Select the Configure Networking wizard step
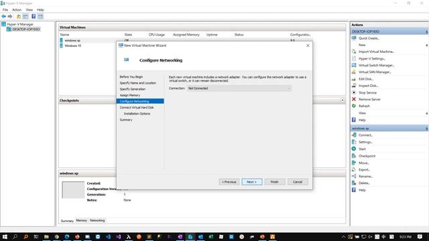 click(x=140, y=101)
